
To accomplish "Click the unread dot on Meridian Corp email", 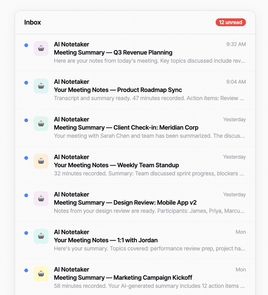I will pos(26,120).
